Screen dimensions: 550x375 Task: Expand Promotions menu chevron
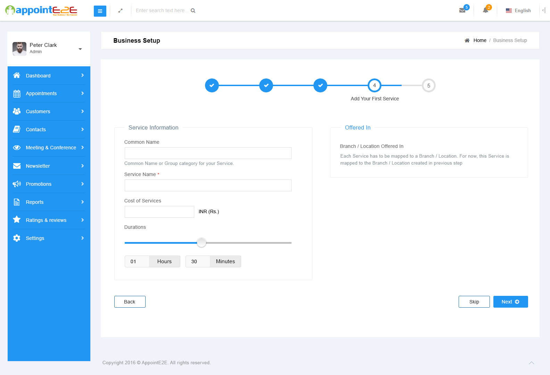[x=82, y=184]
